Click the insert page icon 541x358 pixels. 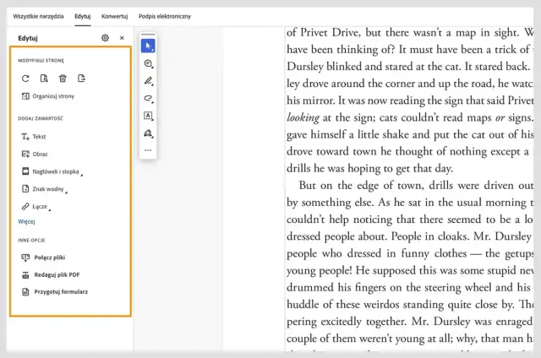81,79
